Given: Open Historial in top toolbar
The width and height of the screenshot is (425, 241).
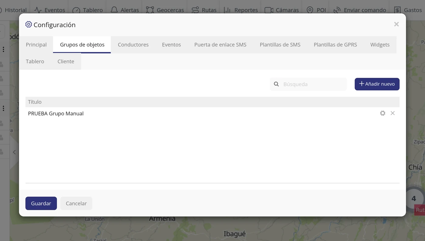Looking at the screenshot, I should pos(13,10).
